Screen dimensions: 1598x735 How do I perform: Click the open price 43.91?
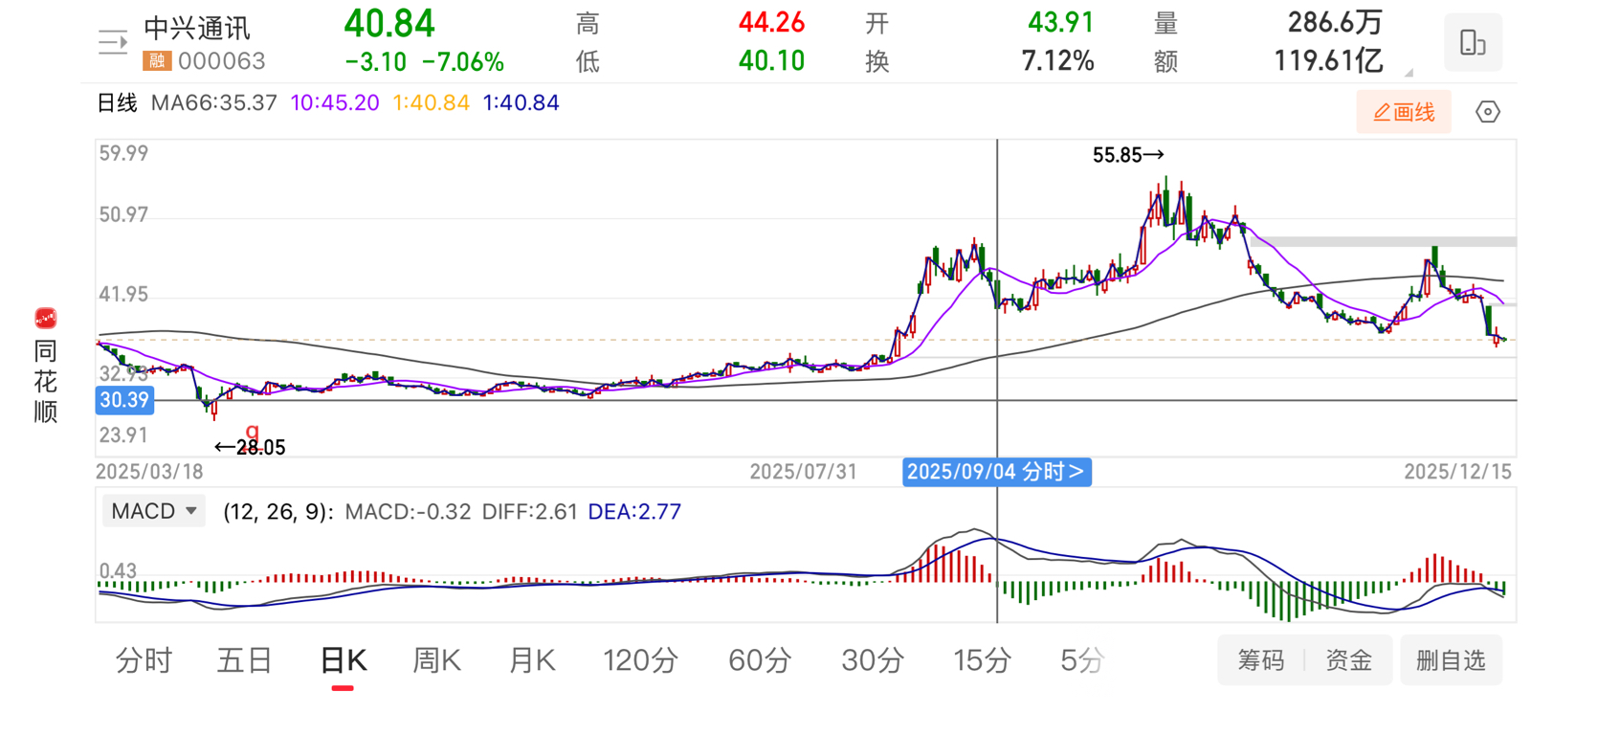click(1060, 22)
